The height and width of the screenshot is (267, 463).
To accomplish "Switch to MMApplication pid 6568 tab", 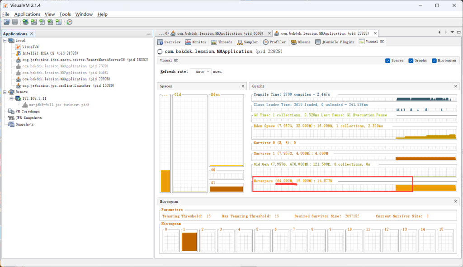I will (x=220, y=33).
